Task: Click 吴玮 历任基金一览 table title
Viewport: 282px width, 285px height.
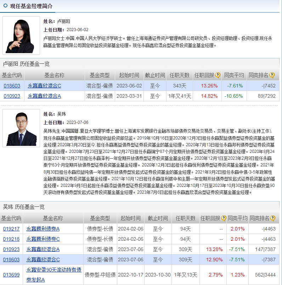Action: coord(24,207)
